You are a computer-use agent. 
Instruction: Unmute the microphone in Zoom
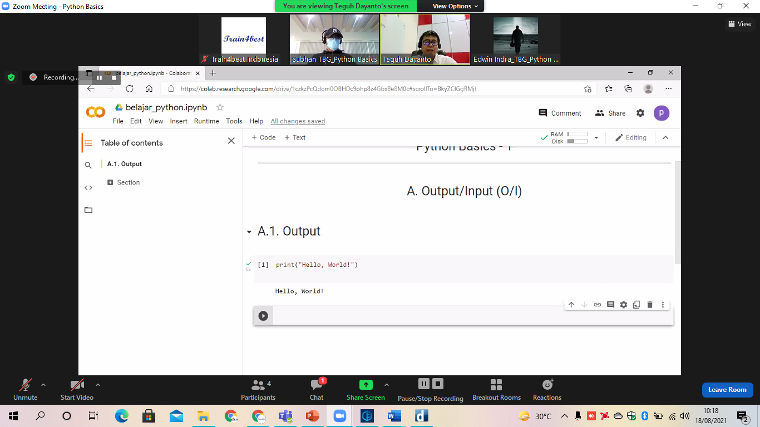[x=25, y=389]
